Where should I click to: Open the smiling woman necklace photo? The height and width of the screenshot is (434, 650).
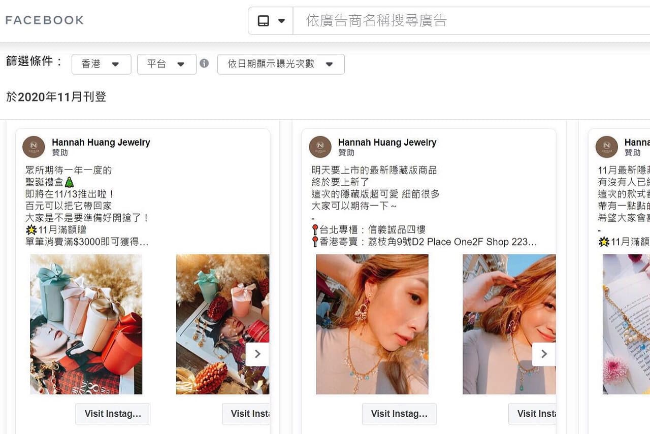pyautogui.click(x=509, y=324)
